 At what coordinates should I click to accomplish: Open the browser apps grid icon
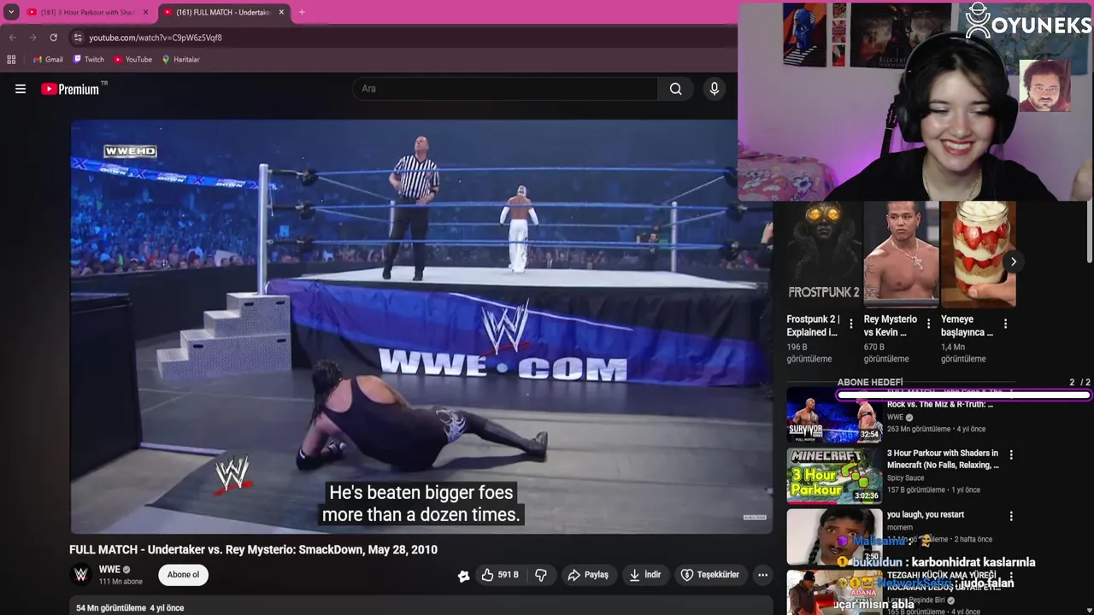[x=11, y=60]
